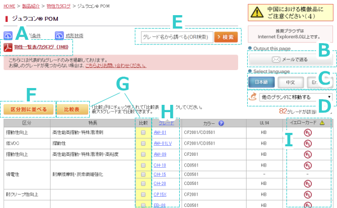The width and height of the screenshot is (337, 208).
Task: Open the UL yellow card icon for AW-09
Action: [x=308, y=154]
